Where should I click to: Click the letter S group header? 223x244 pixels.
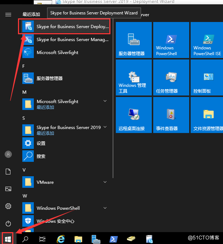point(24,118)
